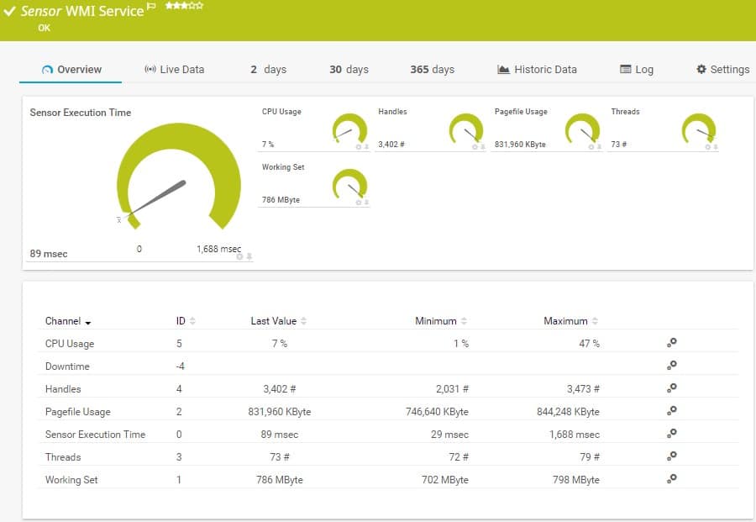Click the Downtime channel name in table
756x522 pixels.
(x=67, y=366)
